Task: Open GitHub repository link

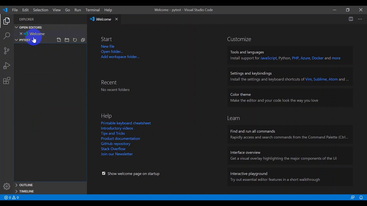Action: [116, 144]
